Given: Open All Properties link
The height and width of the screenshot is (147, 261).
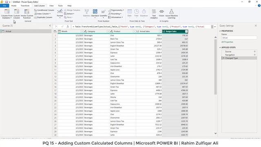Looking at the screenshot, I should click(x=227, y=42).
